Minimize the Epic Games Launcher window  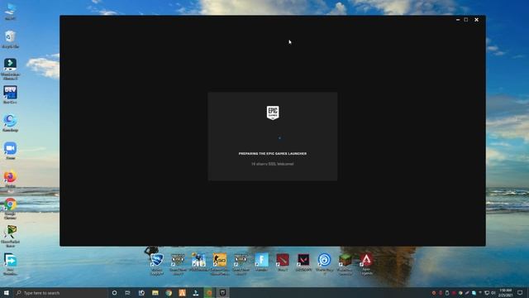pyautogui.click(x=458, y=20)
